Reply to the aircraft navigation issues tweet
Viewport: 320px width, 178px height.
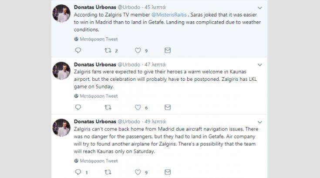tap(78, 172)
